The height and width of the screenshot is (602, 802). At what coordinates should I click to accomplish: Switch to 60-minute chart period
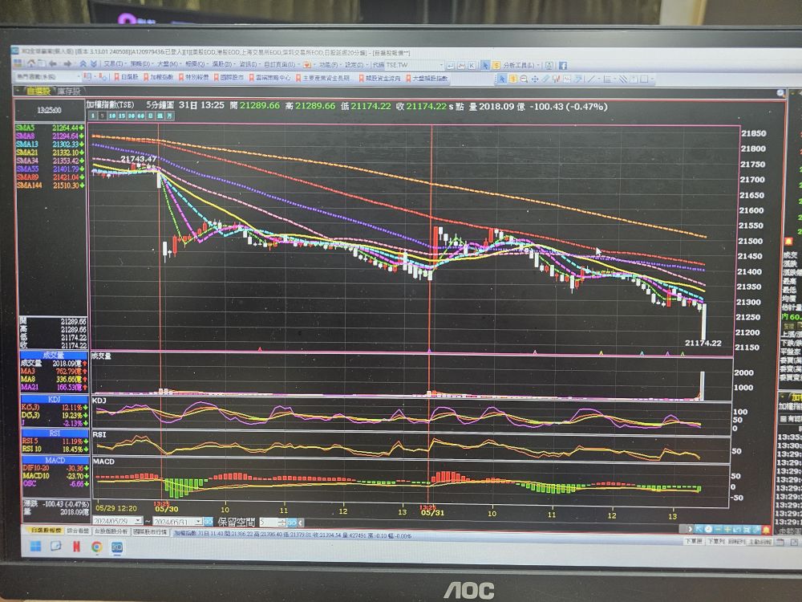[x=140, y=116]
